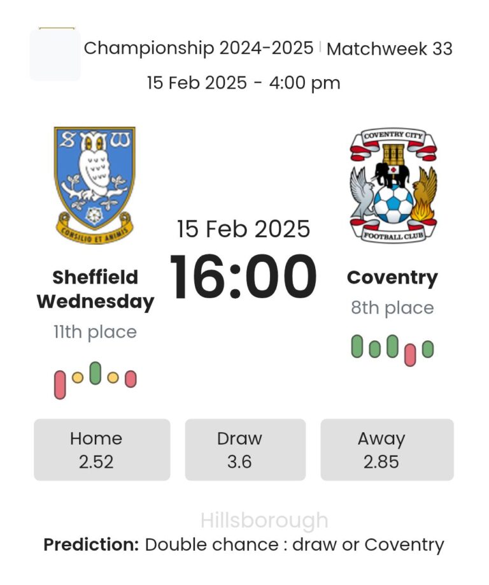
Task: Click Coventry's first green form indicator
Action: tap(357, 346)
